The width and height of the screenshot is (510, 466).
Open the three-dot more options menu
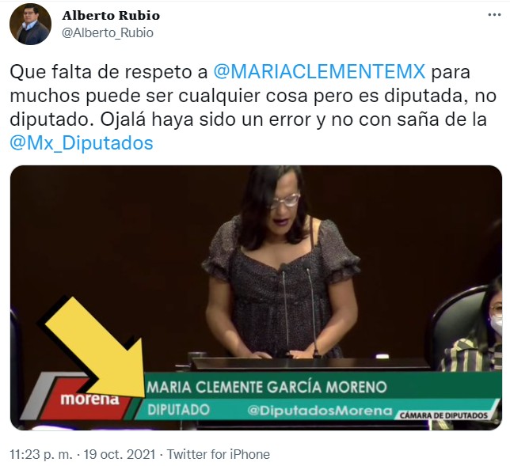coord(494,15)
